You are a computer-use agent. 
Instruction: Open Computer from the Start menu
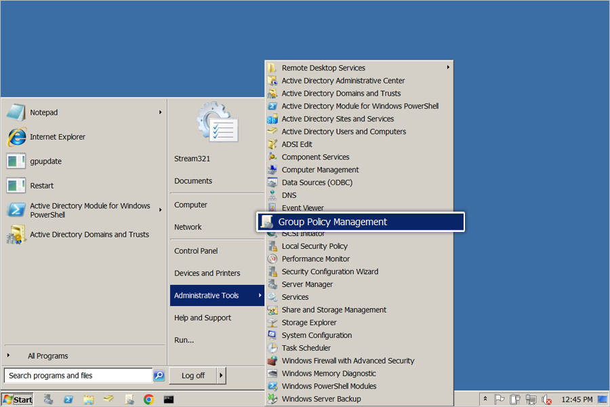pyautogui.click(x=190, y=205)
